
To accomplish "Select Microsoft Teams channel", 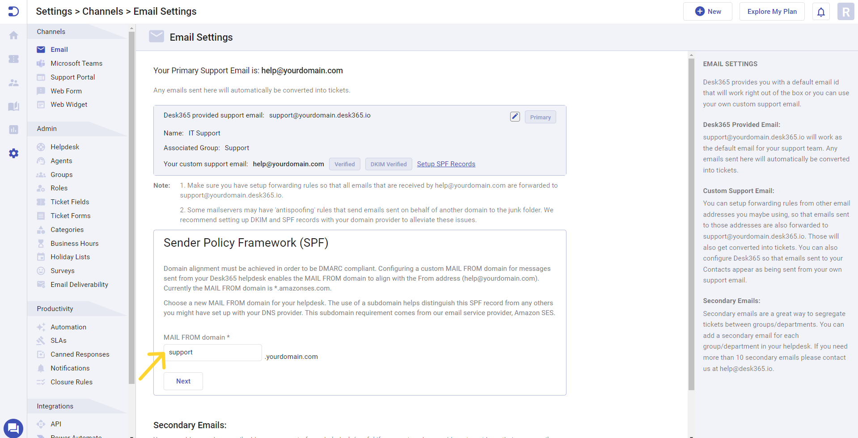I will point(76,63).
